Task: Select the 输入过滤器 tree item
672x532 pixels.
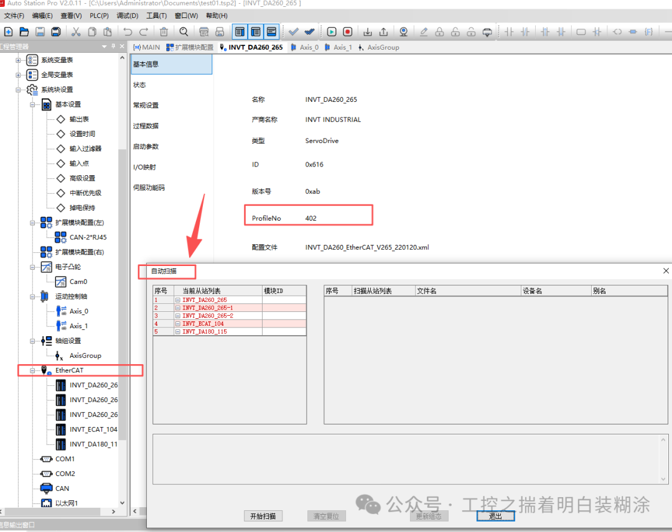Action: pos(86,149)
